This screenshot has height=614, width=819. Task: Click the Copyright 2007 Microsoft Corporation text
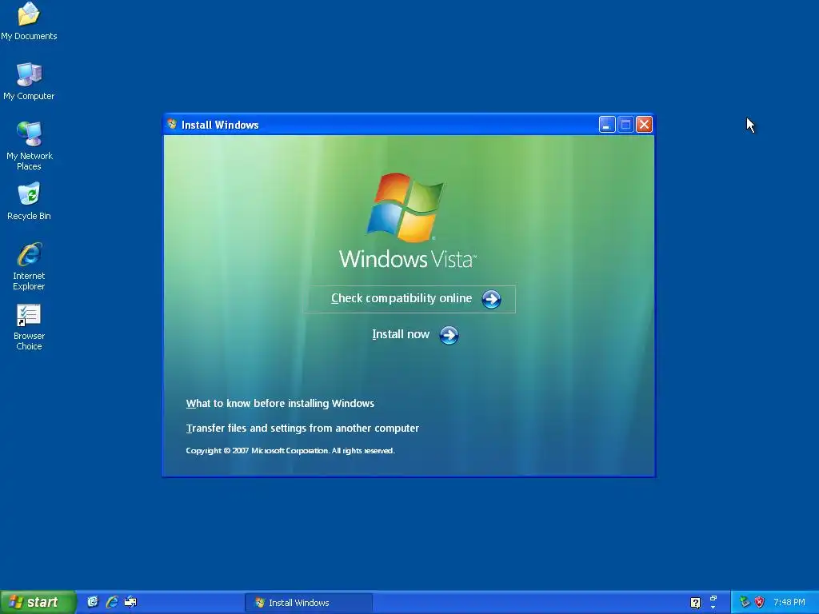[x=290, y=451]
